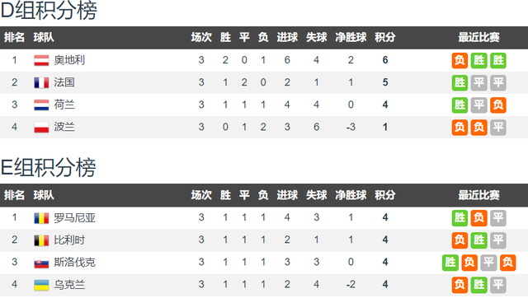Viewport: 528px width, 298px height.
Task: Click the Poland flag icon
Action: coord(41,128)
